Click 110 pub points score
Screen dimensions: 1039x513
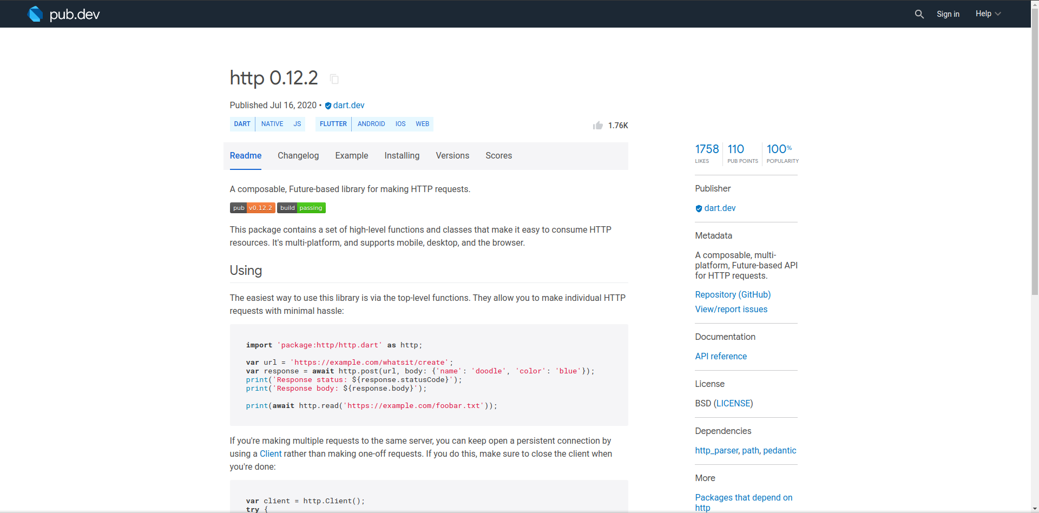pos(742,153)
